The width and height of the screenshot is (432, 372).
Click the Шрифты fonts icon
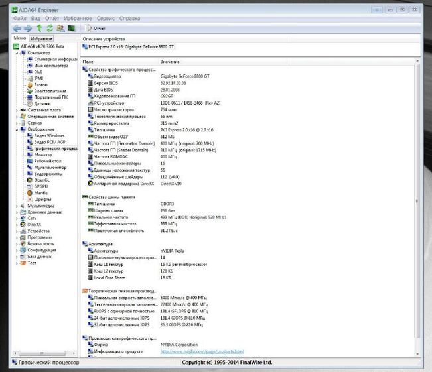[x=30, y=199]
